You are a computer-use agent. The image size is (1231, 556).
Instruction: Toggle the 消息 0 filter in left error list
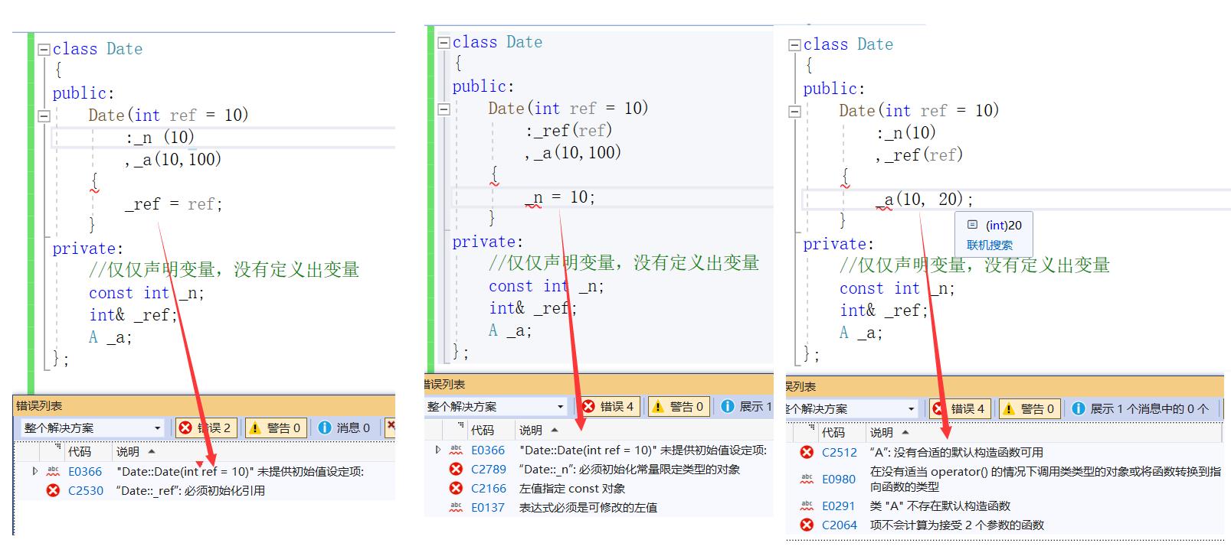(x=345, y=428)
